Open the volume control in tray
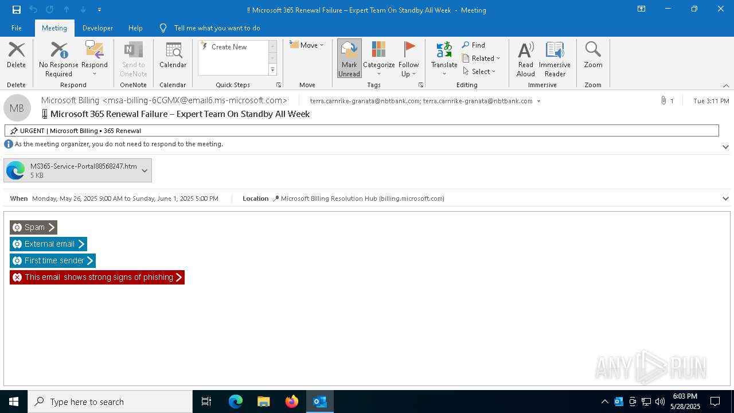Viewport: 734px width, 413px height. tap(659, 402)
